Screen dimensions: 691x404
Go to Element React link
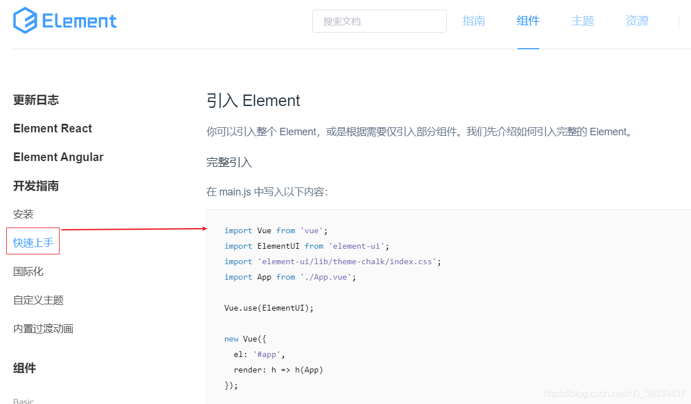[x=53, y=128]
